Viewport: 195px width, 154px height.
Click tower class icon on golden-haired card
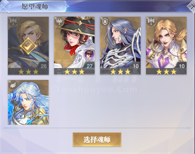point(151,21)
